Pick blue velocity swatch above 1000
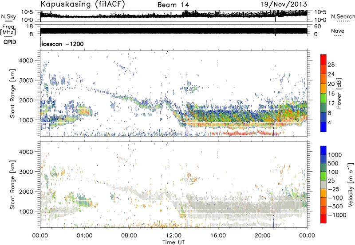Screen dimensions: 355x245 coord(323,150)
